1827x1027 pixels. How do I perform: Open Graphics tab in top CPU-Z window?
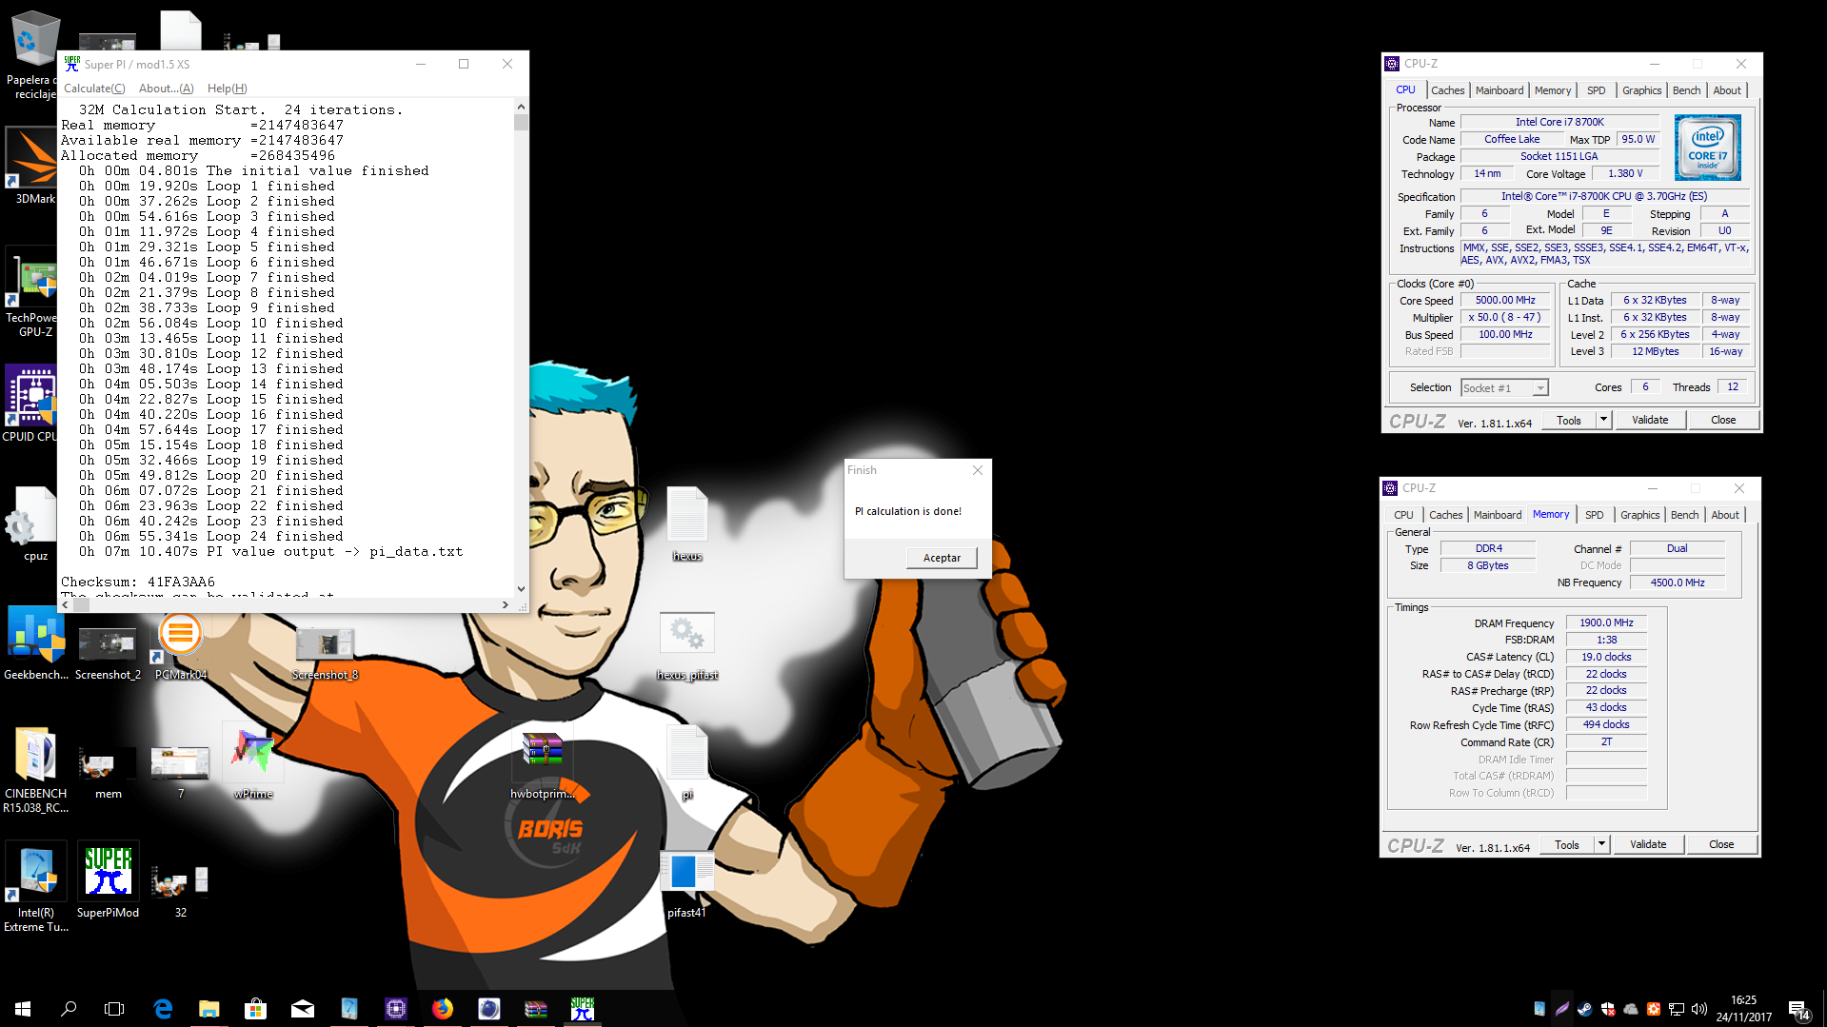click(1641, 90)
